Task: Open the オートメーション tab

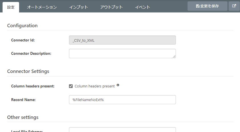Action: [x=42, y=7]
